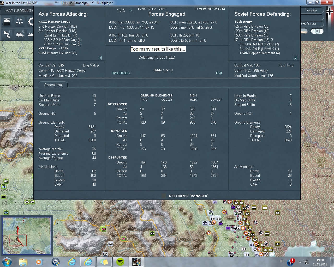
Task: Select the 174th Sapper Regiment entry
Action: click(260, 53)
